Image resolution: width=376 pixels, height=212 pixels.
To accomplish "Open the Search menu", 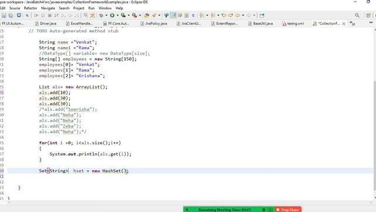I will [64, 8].
